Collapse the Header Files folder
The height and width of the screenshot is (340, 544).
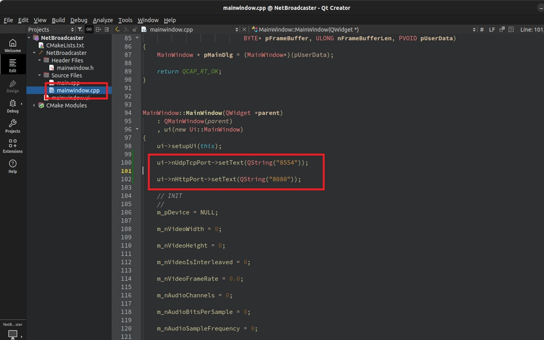(x=40, y=61)
